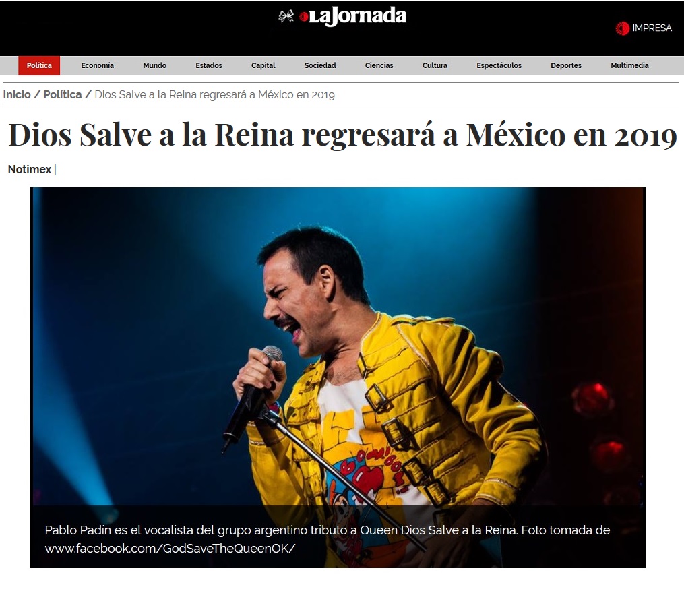This screenshot has height=591, width=684.
Task: Click the Política breadcrumb link
Action: coord(63,94)
